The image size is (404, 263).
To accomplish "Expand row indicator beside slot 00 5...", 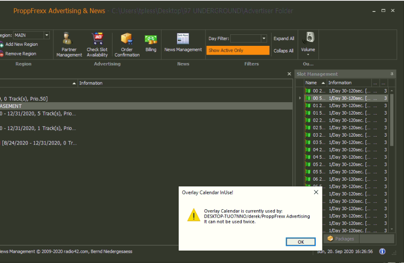I will coord(300,98).
